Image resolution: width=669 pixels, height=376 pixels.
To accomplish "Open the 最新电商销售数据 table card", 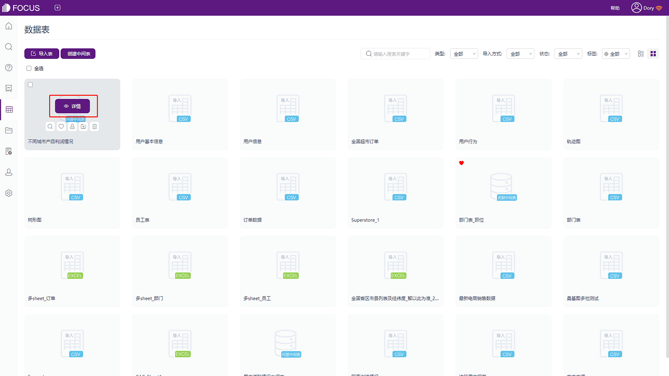I will click(x=503, y=271).
